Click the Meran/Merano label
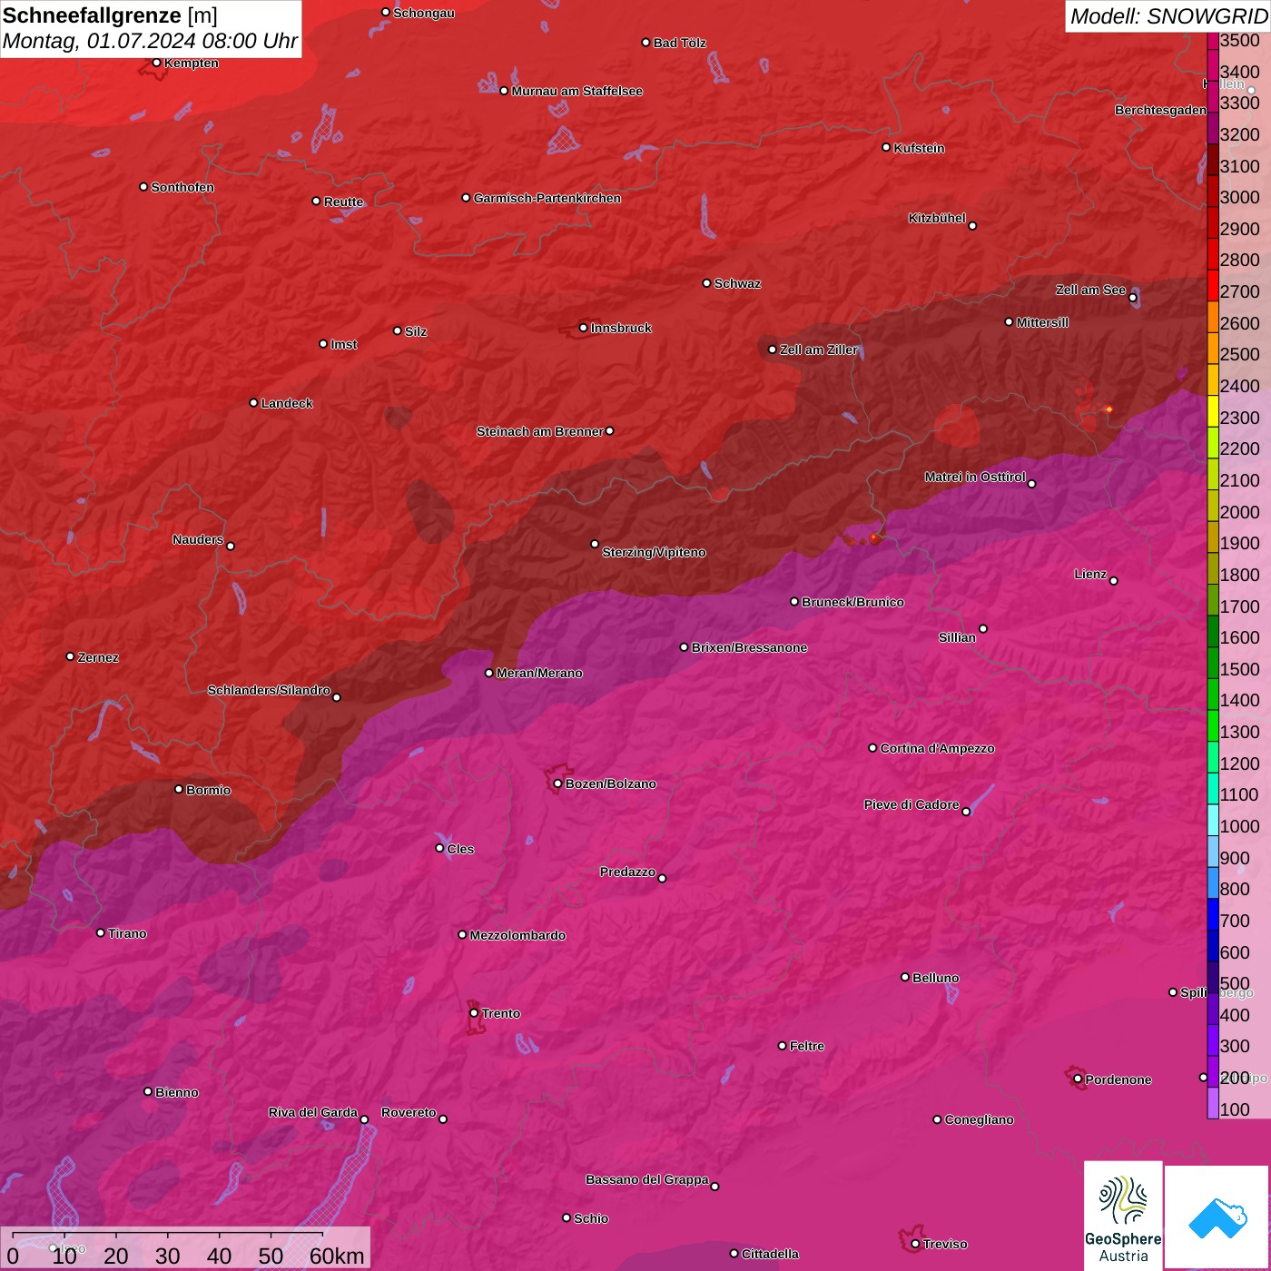 [x=540, y=673]
